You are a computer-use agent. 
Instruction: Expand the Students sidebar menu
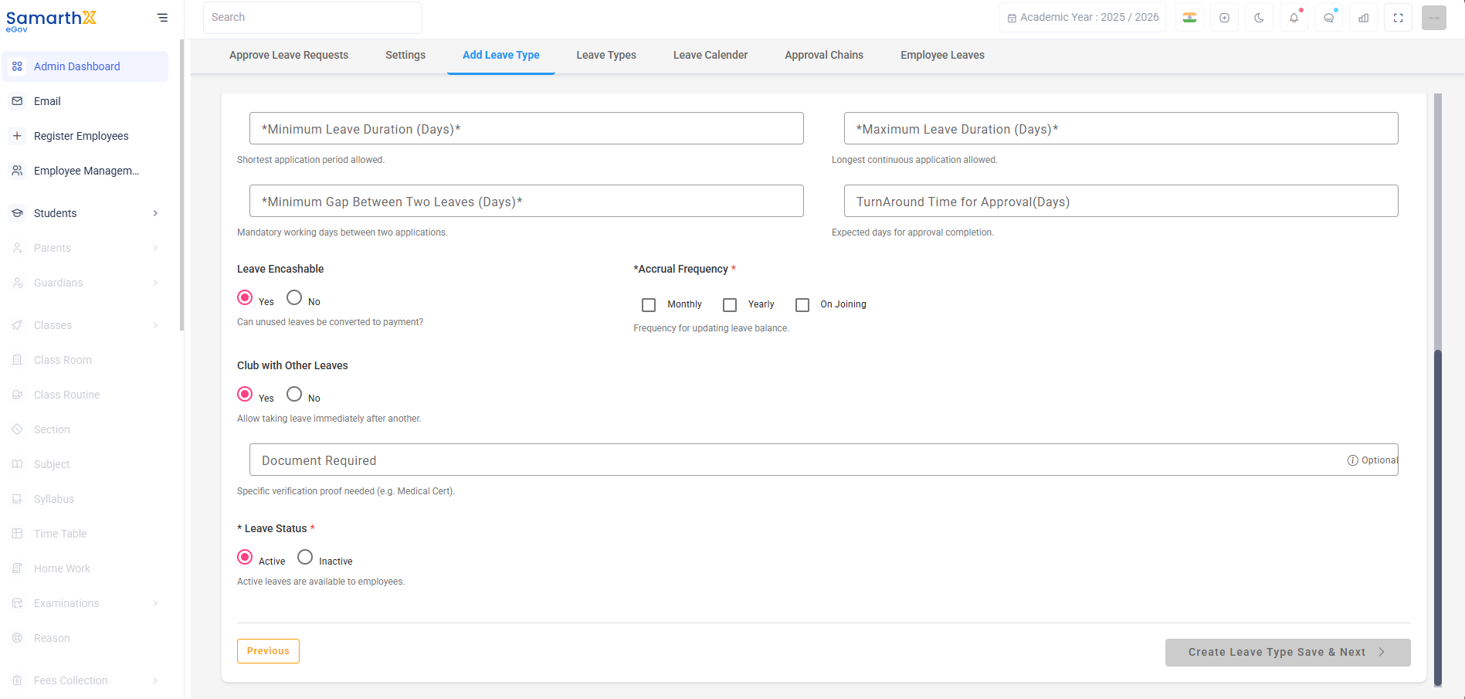[85, 213]
